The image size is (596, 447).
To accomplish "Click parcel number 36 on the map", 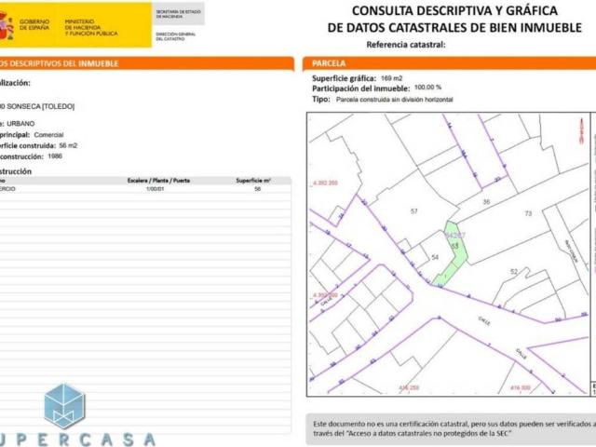I will 486,202.
